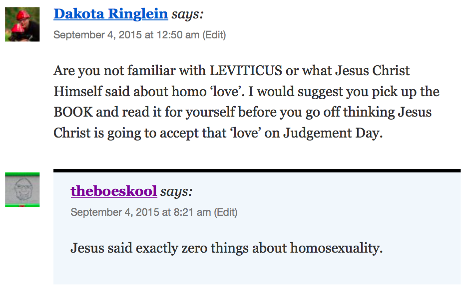
Task: Click the black border above the reply
Action: (257, 171)
